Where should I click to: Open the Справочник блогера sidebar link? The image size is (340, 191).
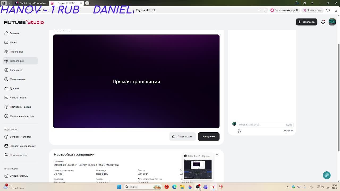point(22,116)
